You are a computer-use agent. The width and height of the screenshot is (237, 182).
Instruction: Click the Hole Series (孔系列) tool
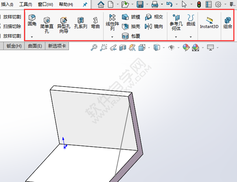(x=81, y=23)
